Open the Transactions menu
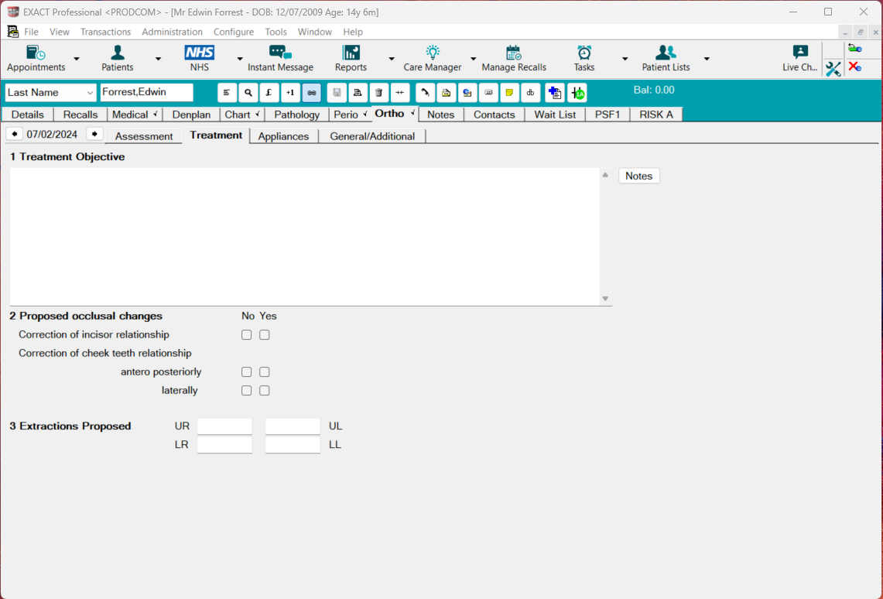 pos(105,32)
